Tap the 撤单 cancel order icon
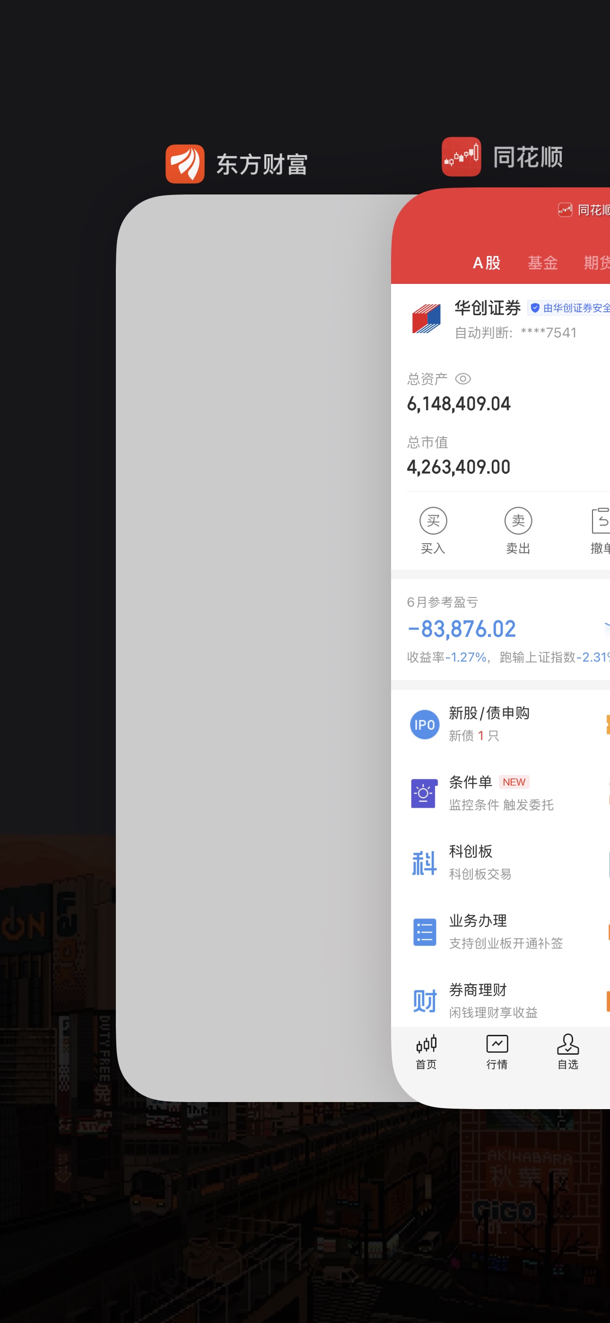Image resolution: width=610 pixels, height=1323 pixels. point(600,521)
